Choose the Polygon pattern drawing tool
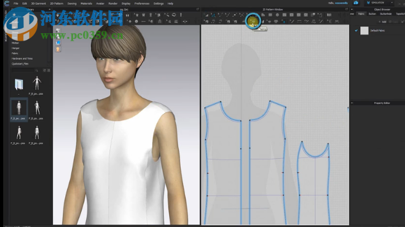This screenshot has width=405, height=227. [263, 15]
